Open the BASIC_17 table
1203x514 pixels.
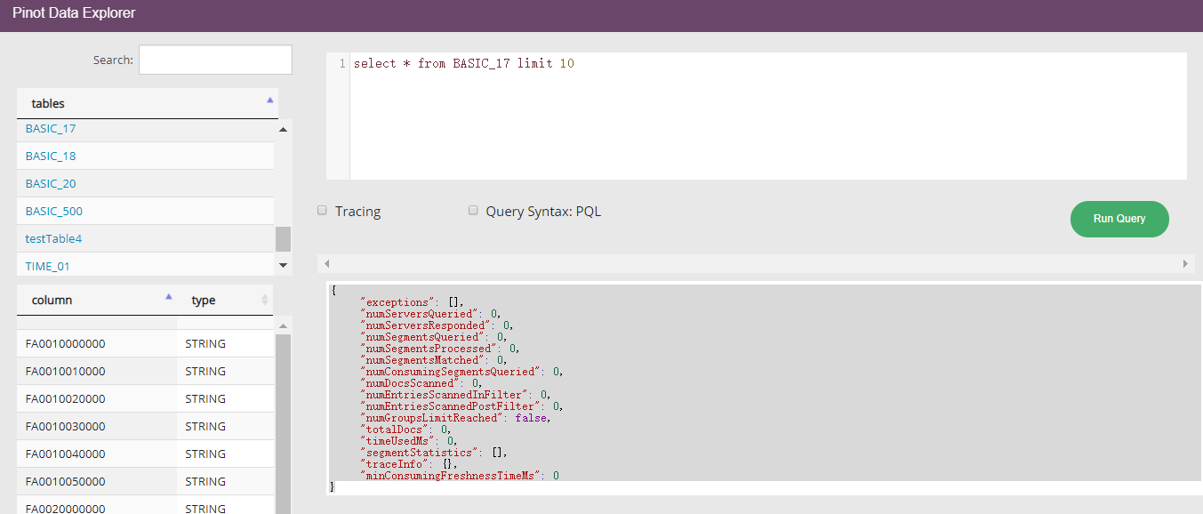coord(51,129)
